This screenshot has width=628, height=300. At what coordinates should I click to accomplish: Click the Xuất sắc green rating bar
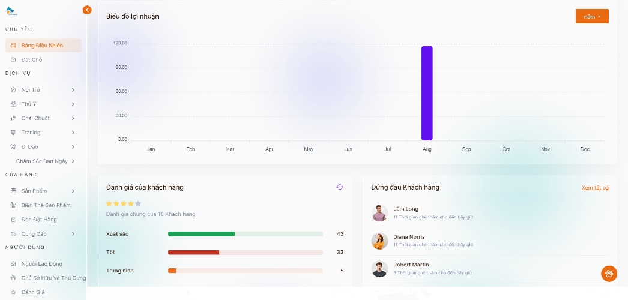pyautogui.click(x=201, y=234)
